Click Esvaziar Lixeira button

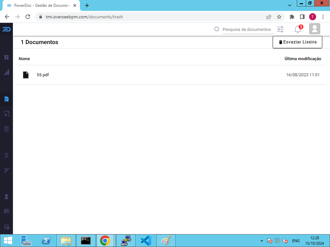(x=297, y=42)
